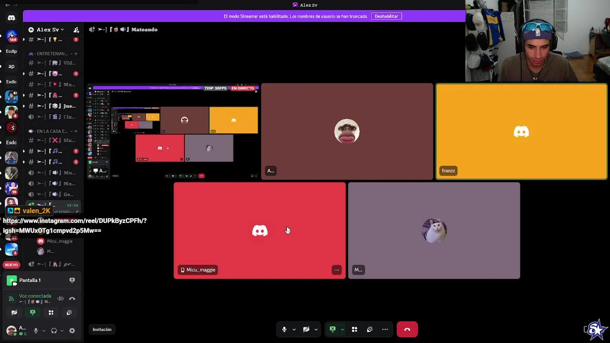Open the 720P 30FPS live stream thumbnail
This screenshot has height=343, width=610.
(x=173, y=131)
